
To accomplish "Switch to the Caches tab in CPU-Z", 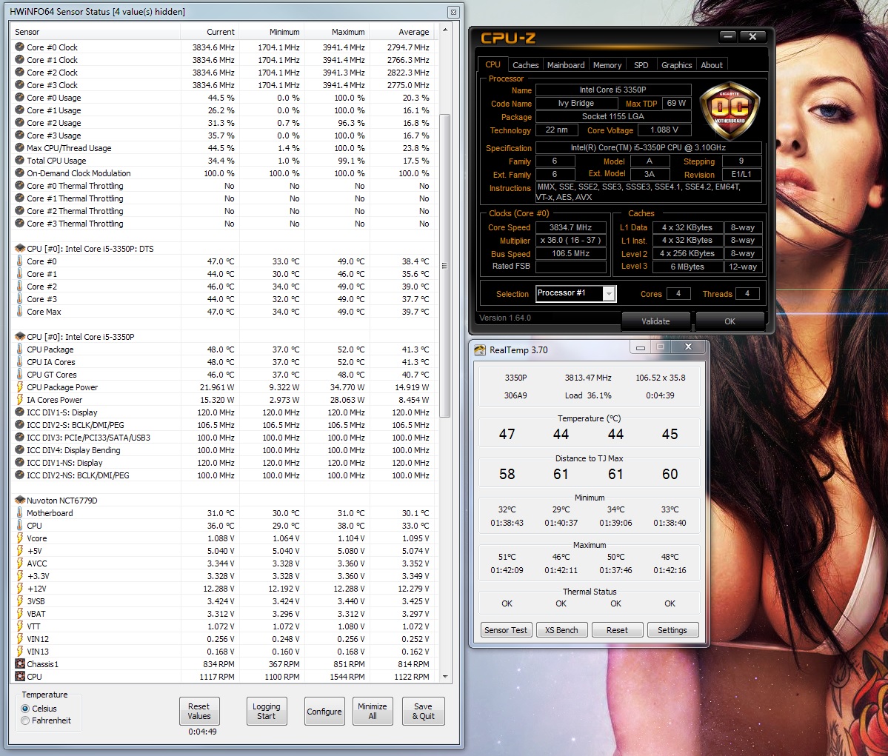I will point(525,65).
